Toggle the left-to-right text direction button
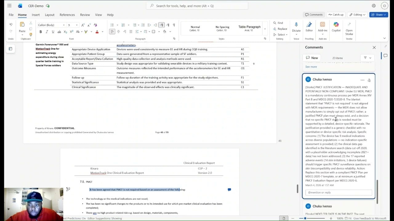This screenshot has width=394, height=221. coord(162,25)
